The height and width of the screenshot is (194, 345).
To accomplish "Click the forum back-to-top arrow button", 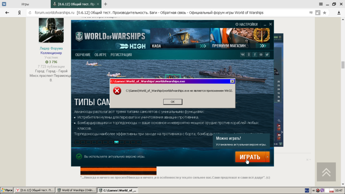I will [x=326, y=172].
